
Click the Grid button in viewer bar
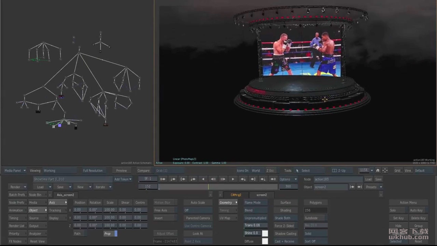coord(397,170)
